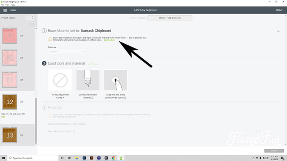Click the Cut label beside mat 9
Screen dimensions: 287x161
[x=21, y=36]
